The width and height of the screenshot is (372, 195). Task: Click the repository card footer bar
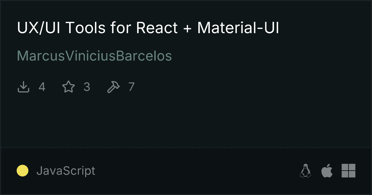(186, 171)
